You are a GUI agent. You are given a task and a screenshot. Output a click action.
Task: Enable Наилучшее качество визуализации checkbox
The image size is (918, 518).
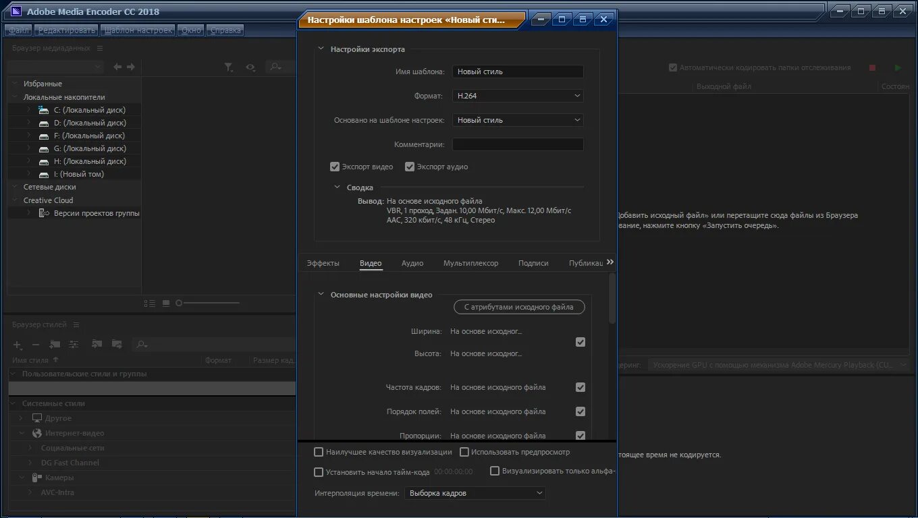click(x=319, y=452)
